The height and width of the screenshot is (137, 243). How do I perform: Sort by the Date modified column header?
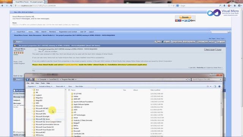(155, 90)
